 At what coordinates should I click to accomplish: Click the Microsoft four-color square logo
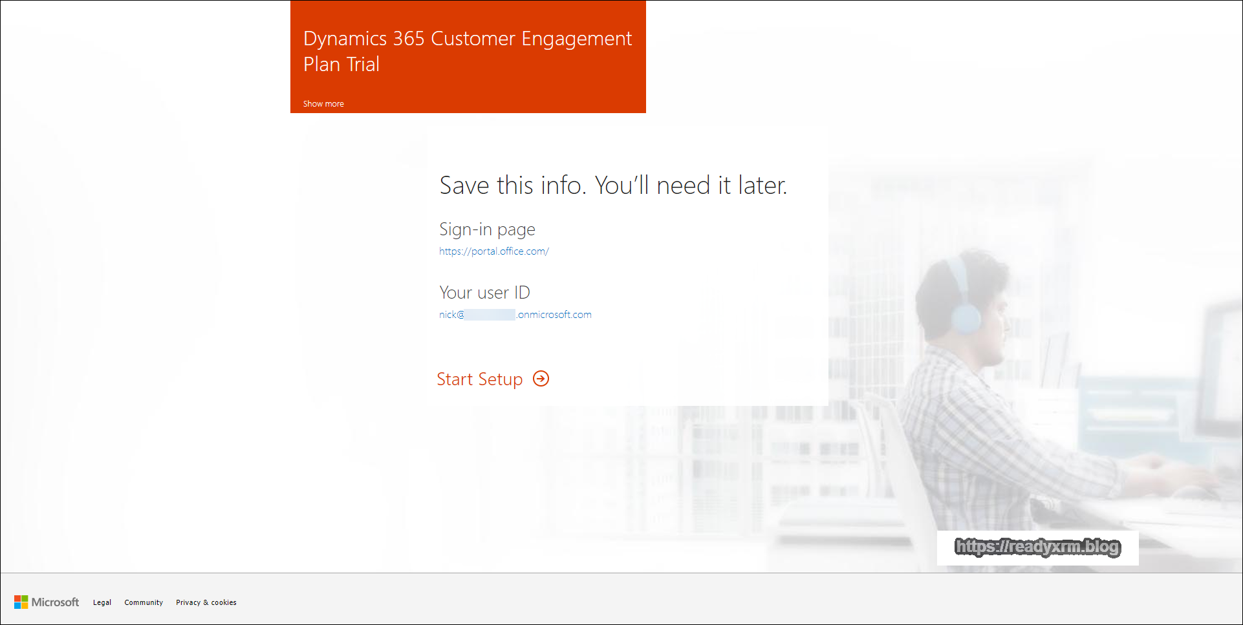21,602
